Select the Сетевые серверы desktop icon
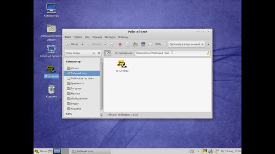Screen dimensions: 275x154 pos(51,51)
